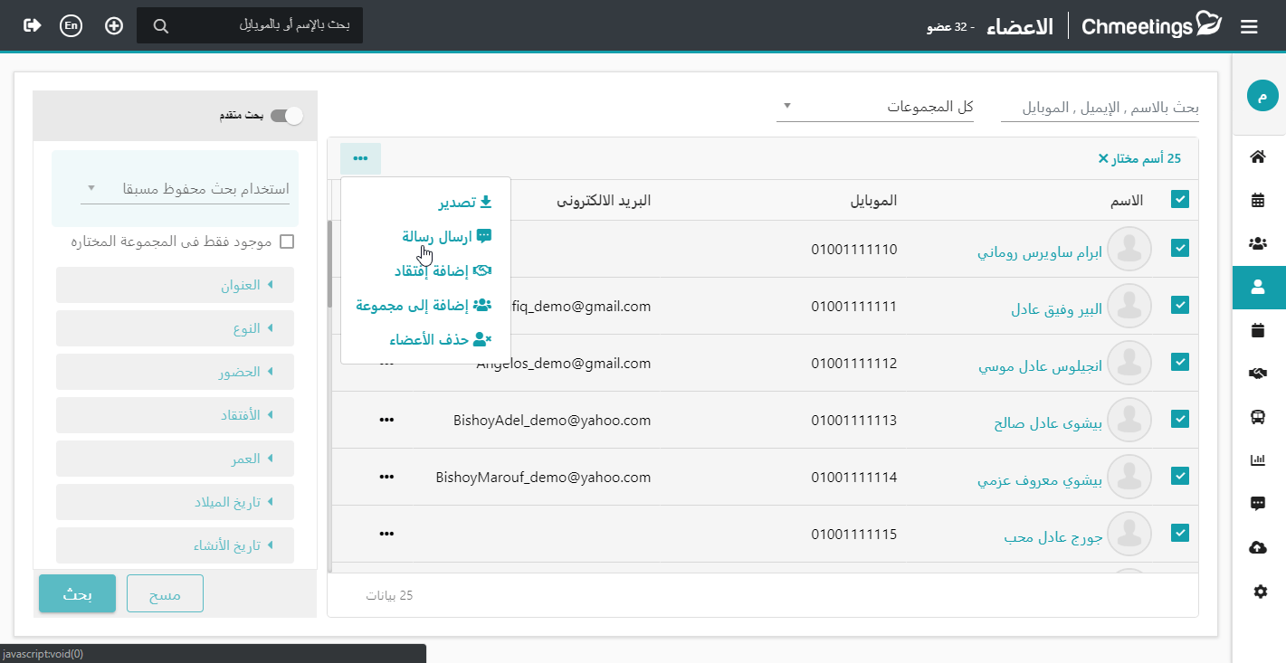This screenshot has width=1286, height=663.
Task: Check موجود فقط فى المجموعة المختاره checkbox
Action: [x=287, y=242]
